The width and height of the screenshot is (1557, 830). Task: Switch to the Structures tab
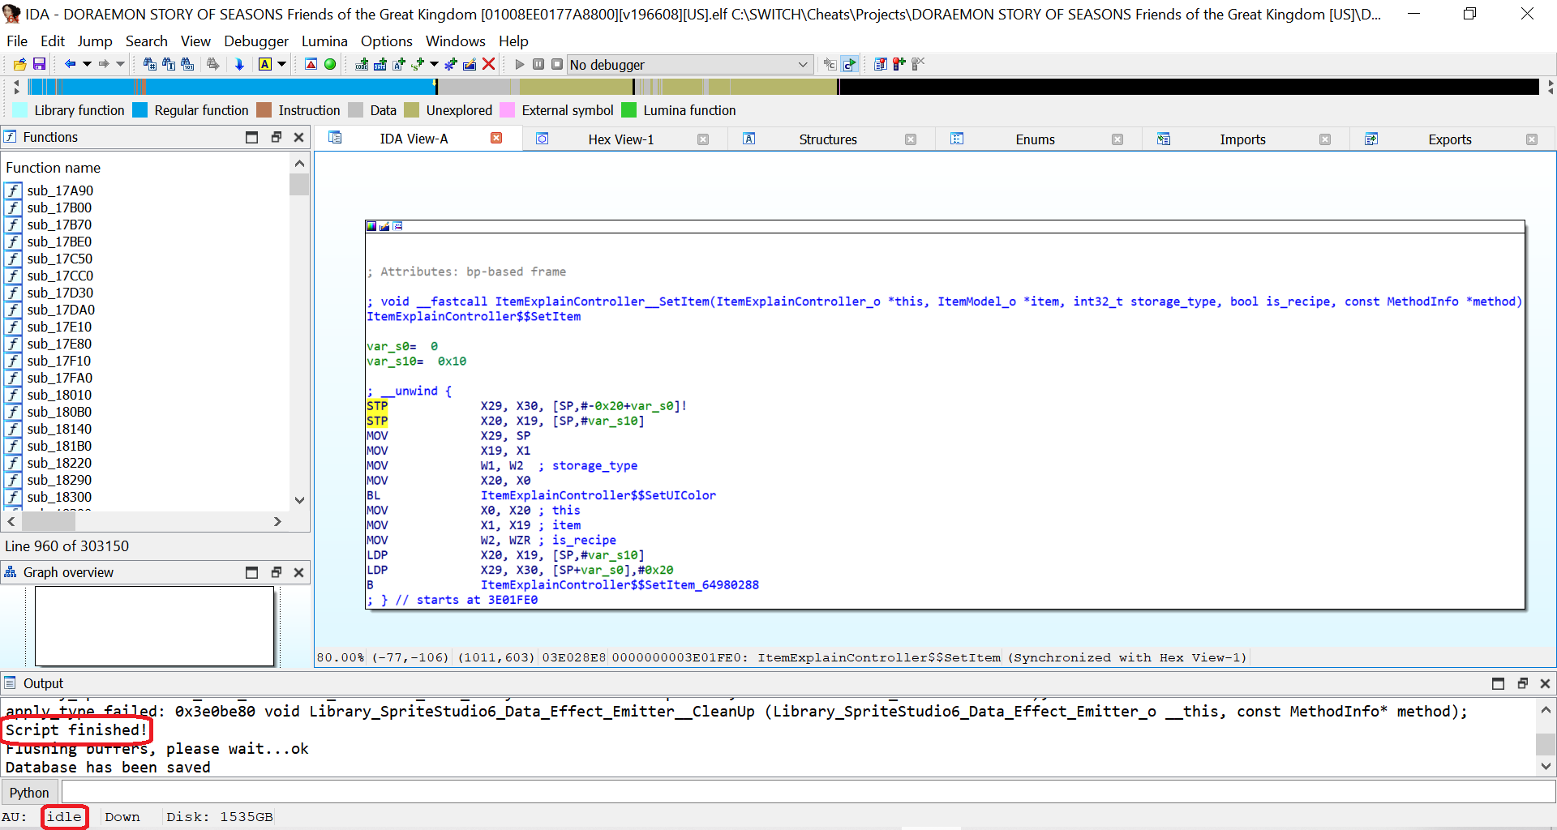(828, 139)
